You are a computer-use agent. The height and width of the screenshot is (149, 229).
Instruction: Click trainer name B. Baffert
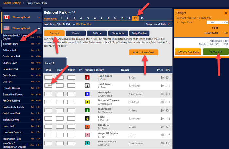click(x=133, y=102)
